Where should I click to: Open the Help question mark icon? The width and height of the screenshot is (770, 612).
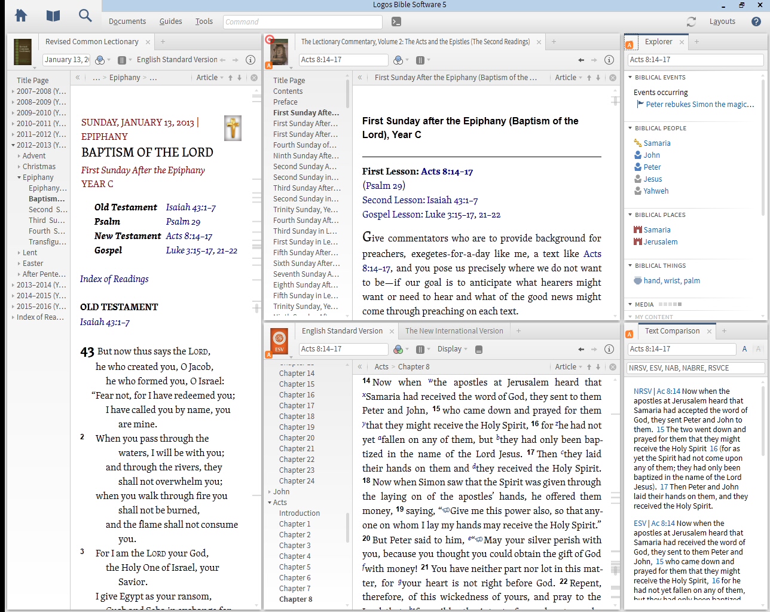pyautogui.click(x=756, y=22)
